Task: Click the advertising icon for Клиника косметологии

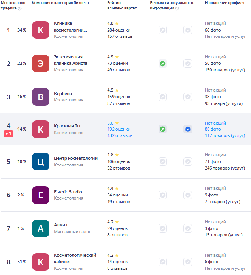Action: (162, 30)
